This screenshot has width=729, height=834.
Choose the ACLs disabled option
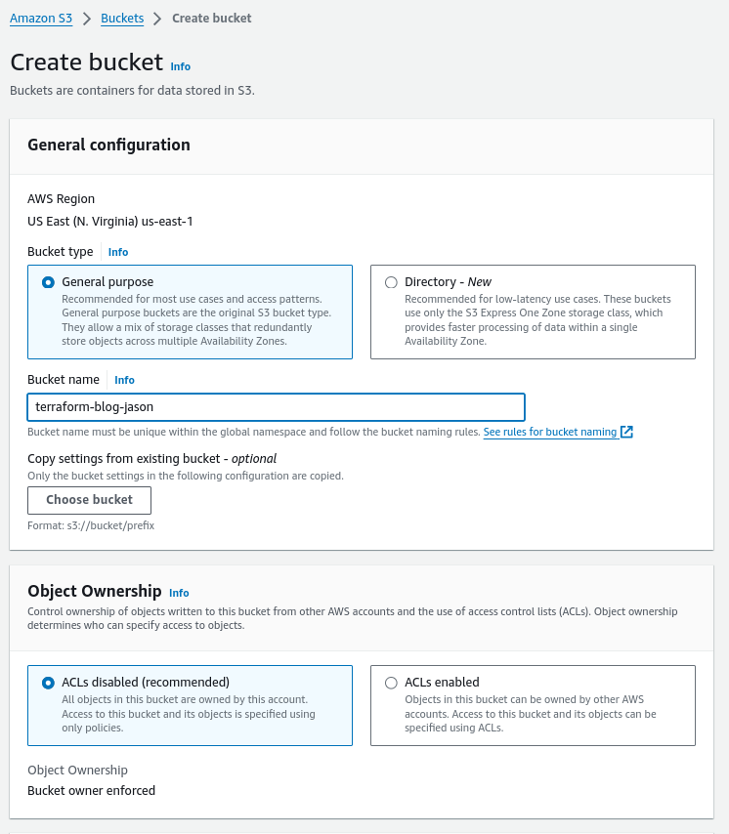click(x=48, y=683)
